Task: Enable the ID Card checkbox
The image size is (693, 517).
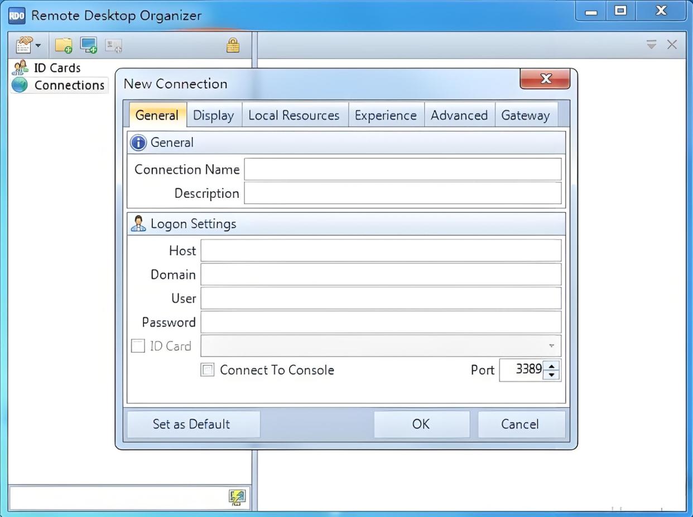Action: 138,346
